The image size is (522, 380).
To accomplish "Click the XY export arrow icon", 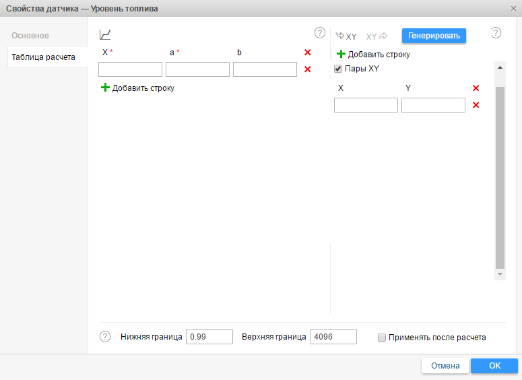I will point(377,36).
